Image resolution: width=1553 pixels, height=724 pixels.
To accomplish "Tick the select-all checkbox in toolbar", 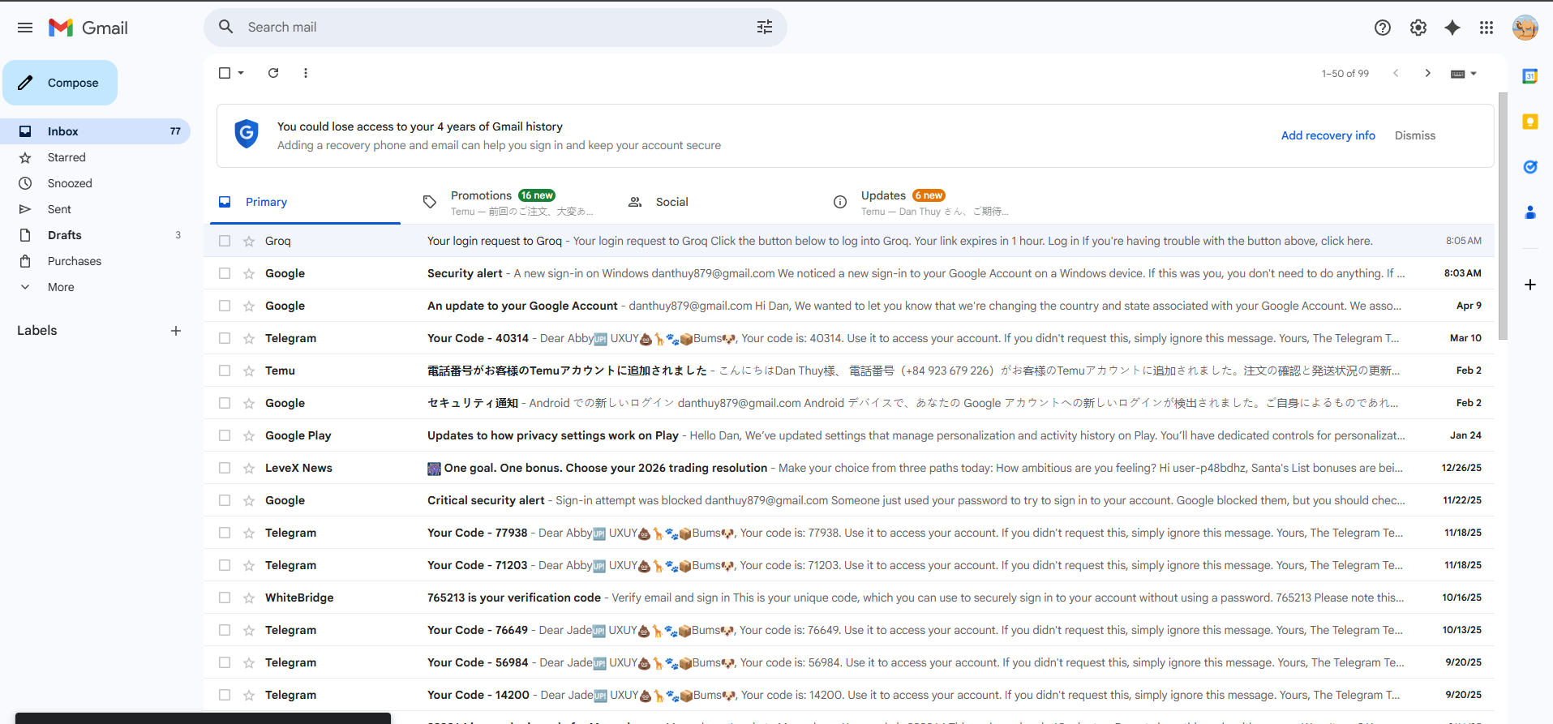I will (x=225, y=73).
